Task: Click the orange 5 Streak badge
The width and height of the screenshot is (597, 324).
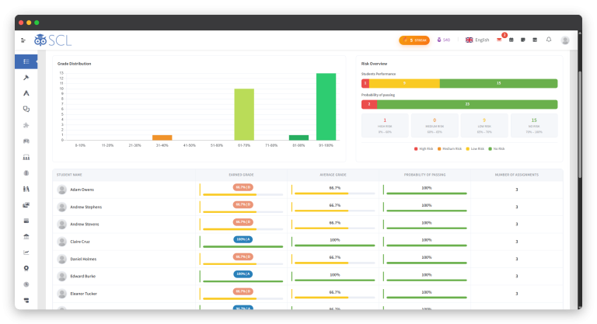Action: click(414, 40)
